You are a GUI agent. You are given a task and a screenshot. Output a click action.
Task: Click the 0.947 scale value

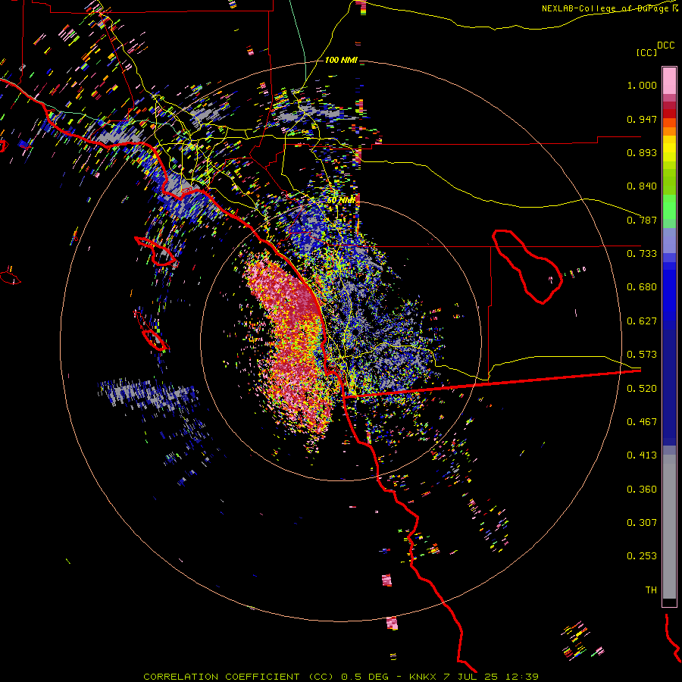click(642, 119)
